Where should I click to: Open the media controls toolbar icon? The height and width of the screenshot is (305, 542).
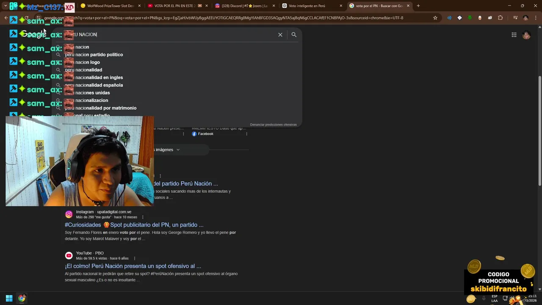pos(515,18)
